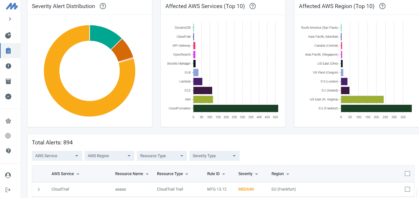Image resolution: width=419 pixels, height=198 pixels.
Task: Click the 'Asia Pacific (Singapore)' region label
Action: [x=322, y=54]
